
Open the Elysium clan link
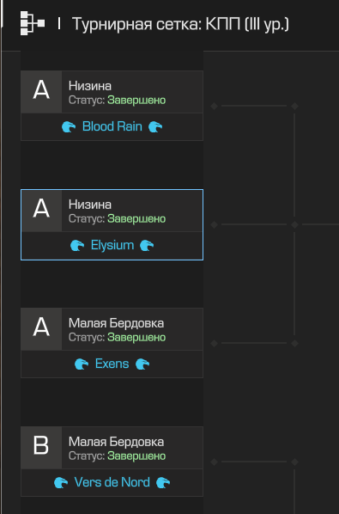point(112,245)
